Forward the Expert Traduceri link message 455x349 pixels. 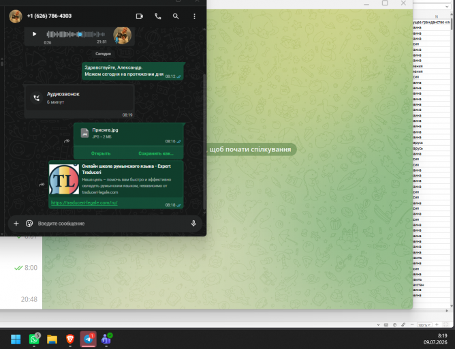coord(42,184)
